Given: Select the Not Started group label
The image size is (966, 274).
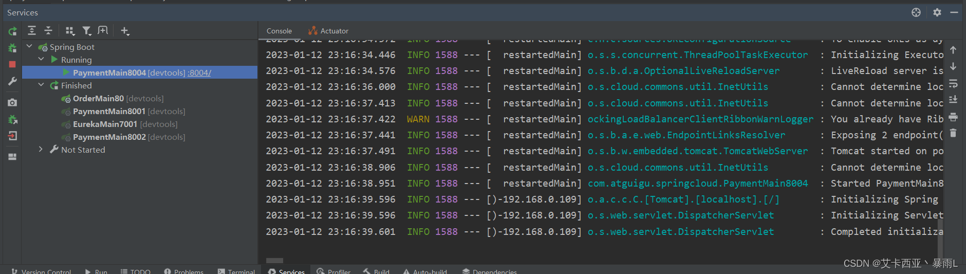Looking at the screenshot, I should tap(83, 150).
